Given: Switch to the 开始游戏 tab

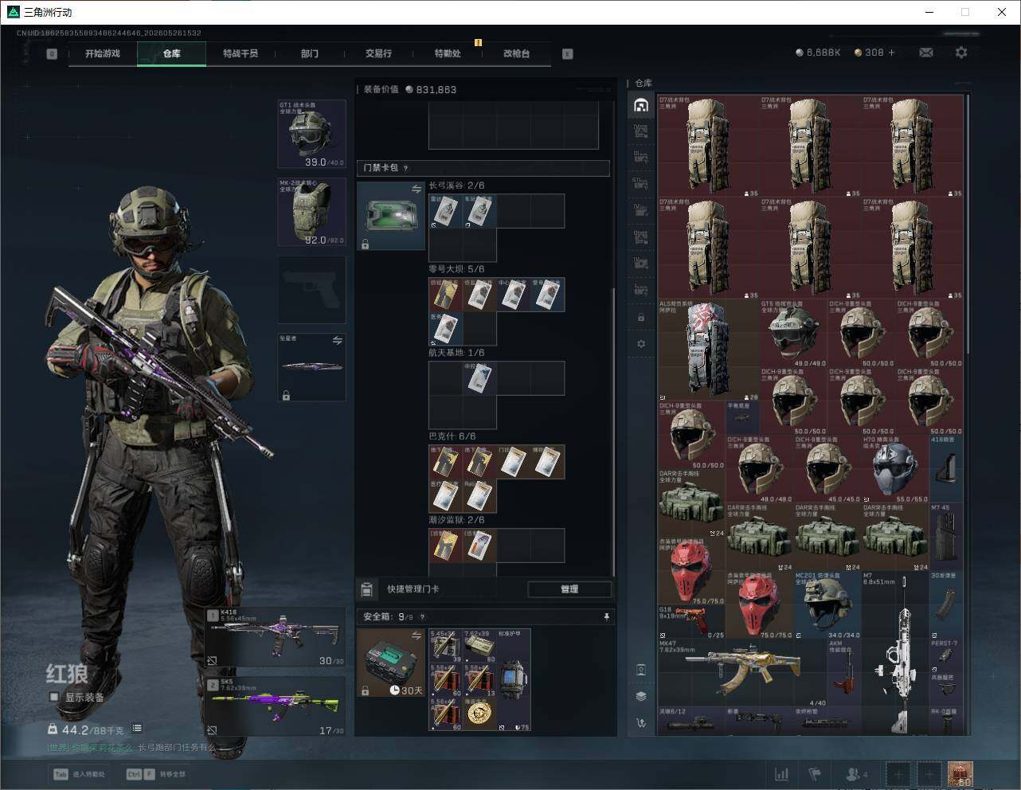Looking at the screenshot, I should (103, 53).
